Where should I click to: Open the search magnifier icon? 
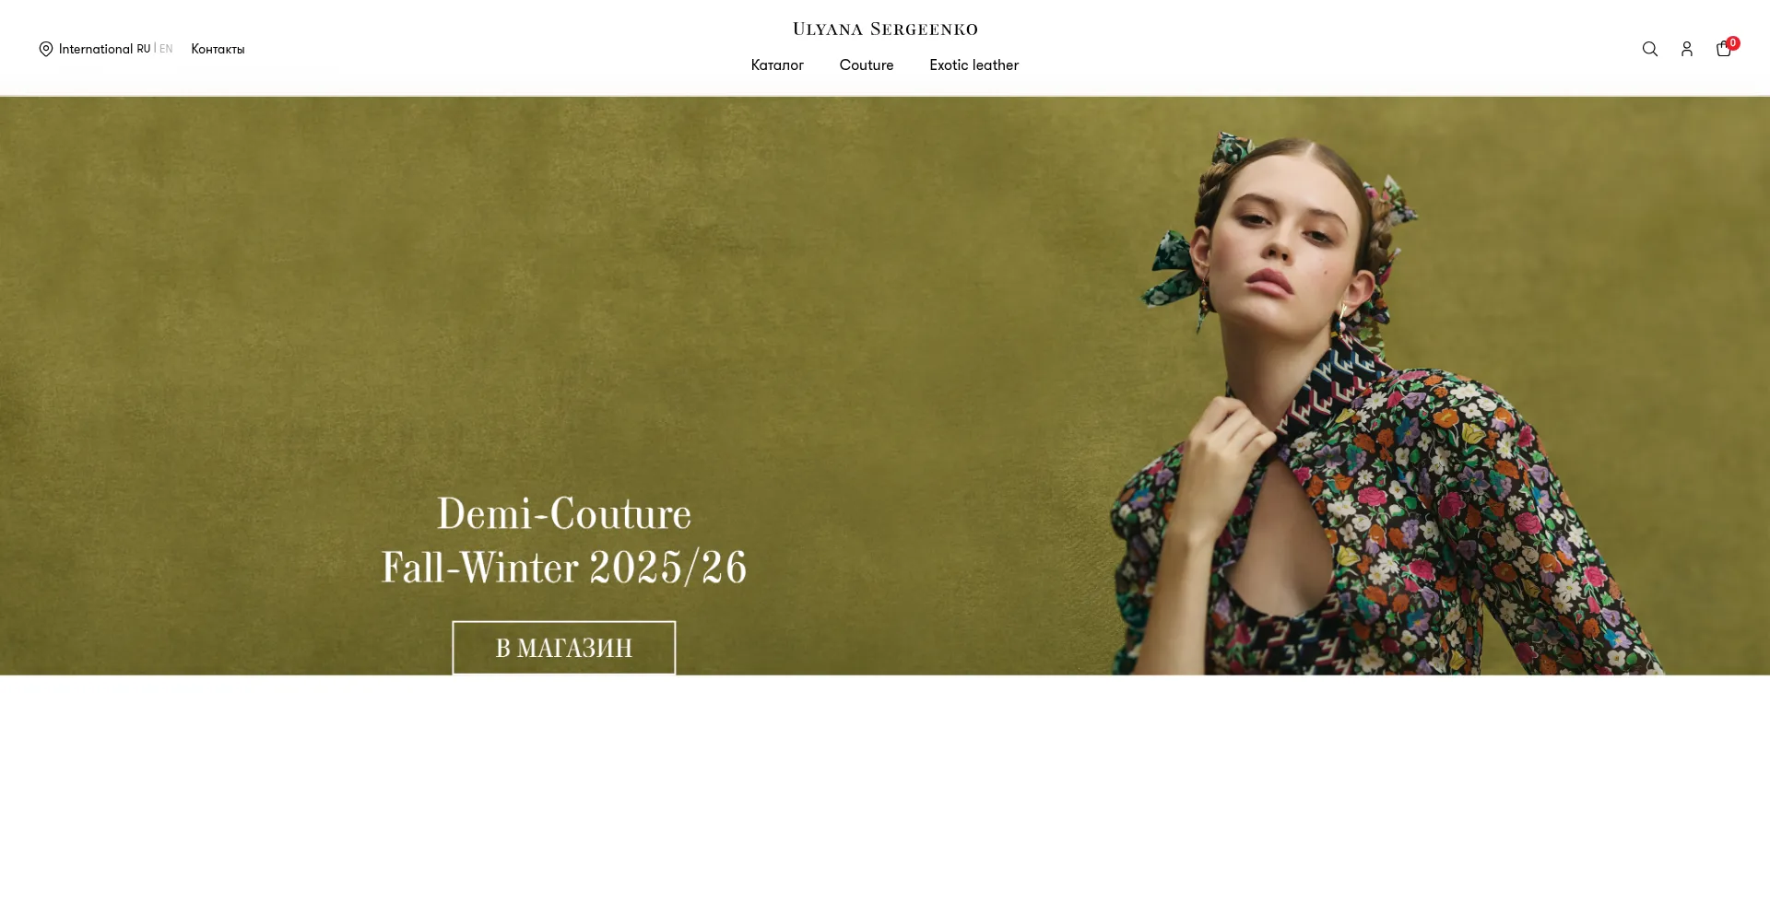(1650, 49)
